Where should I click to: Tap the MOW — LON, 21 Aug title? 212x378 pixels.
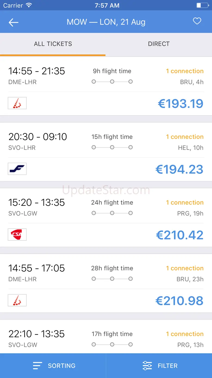pos(106,22)
